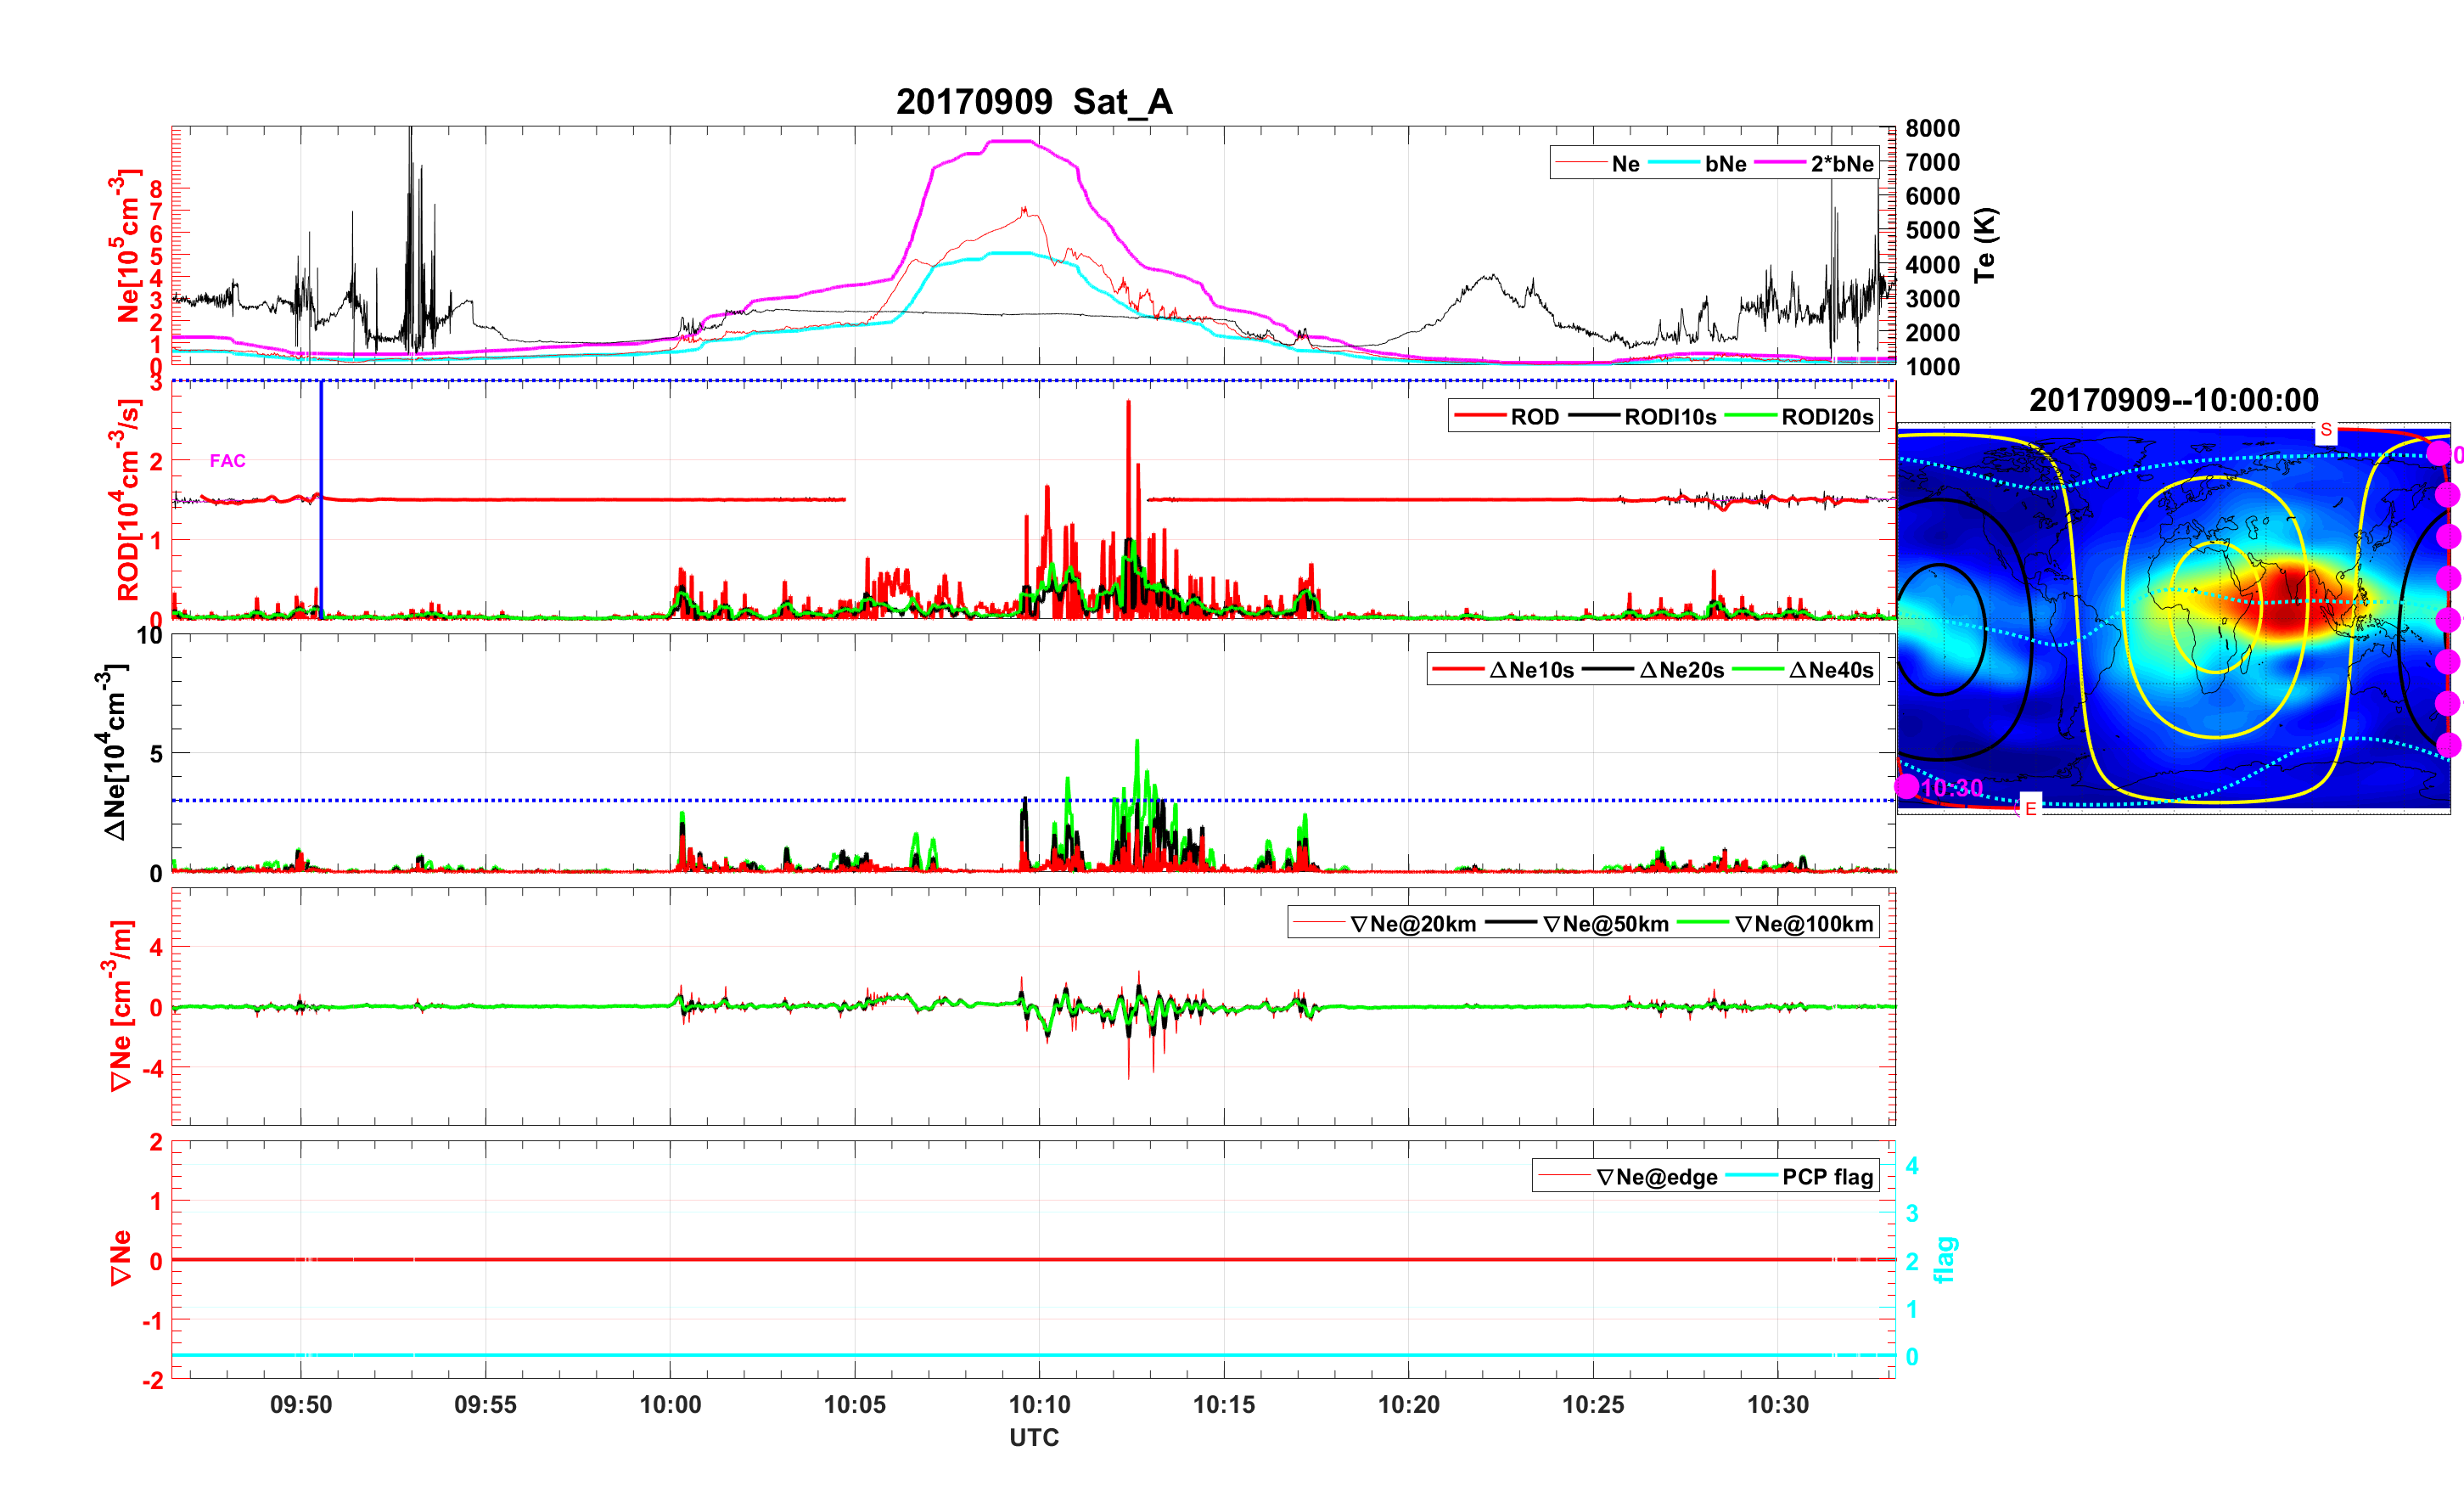Click the magenta FAC label text
The height and width of the screenshot is (1491, 2464).
pos(227,460)
